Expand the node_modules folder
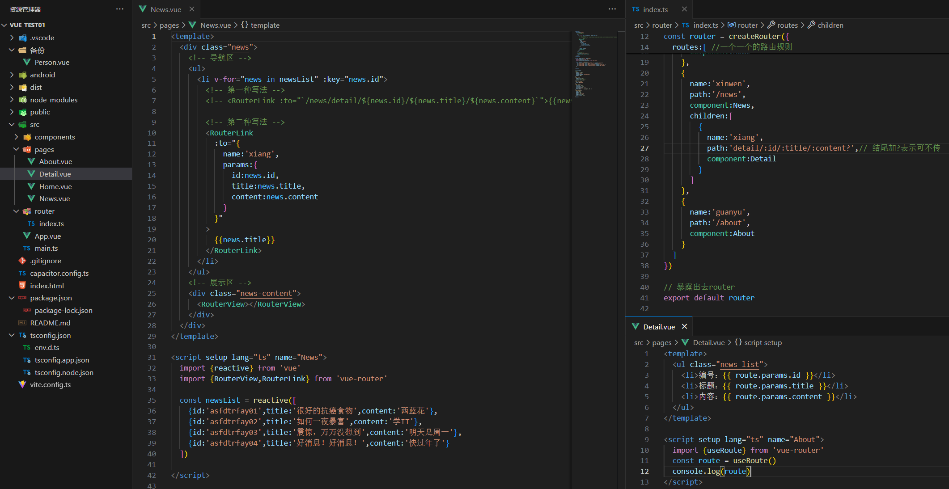Image resolution: width=949 pixels, height=489 pixels. [x=12, y=100]
